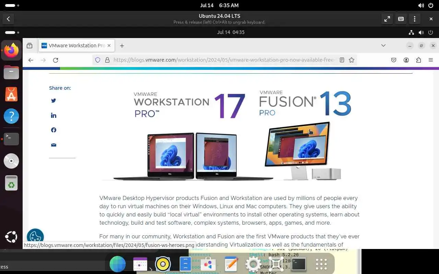Open Calendar from the host dash
This screenshot has width=439, height=274.
140,264
